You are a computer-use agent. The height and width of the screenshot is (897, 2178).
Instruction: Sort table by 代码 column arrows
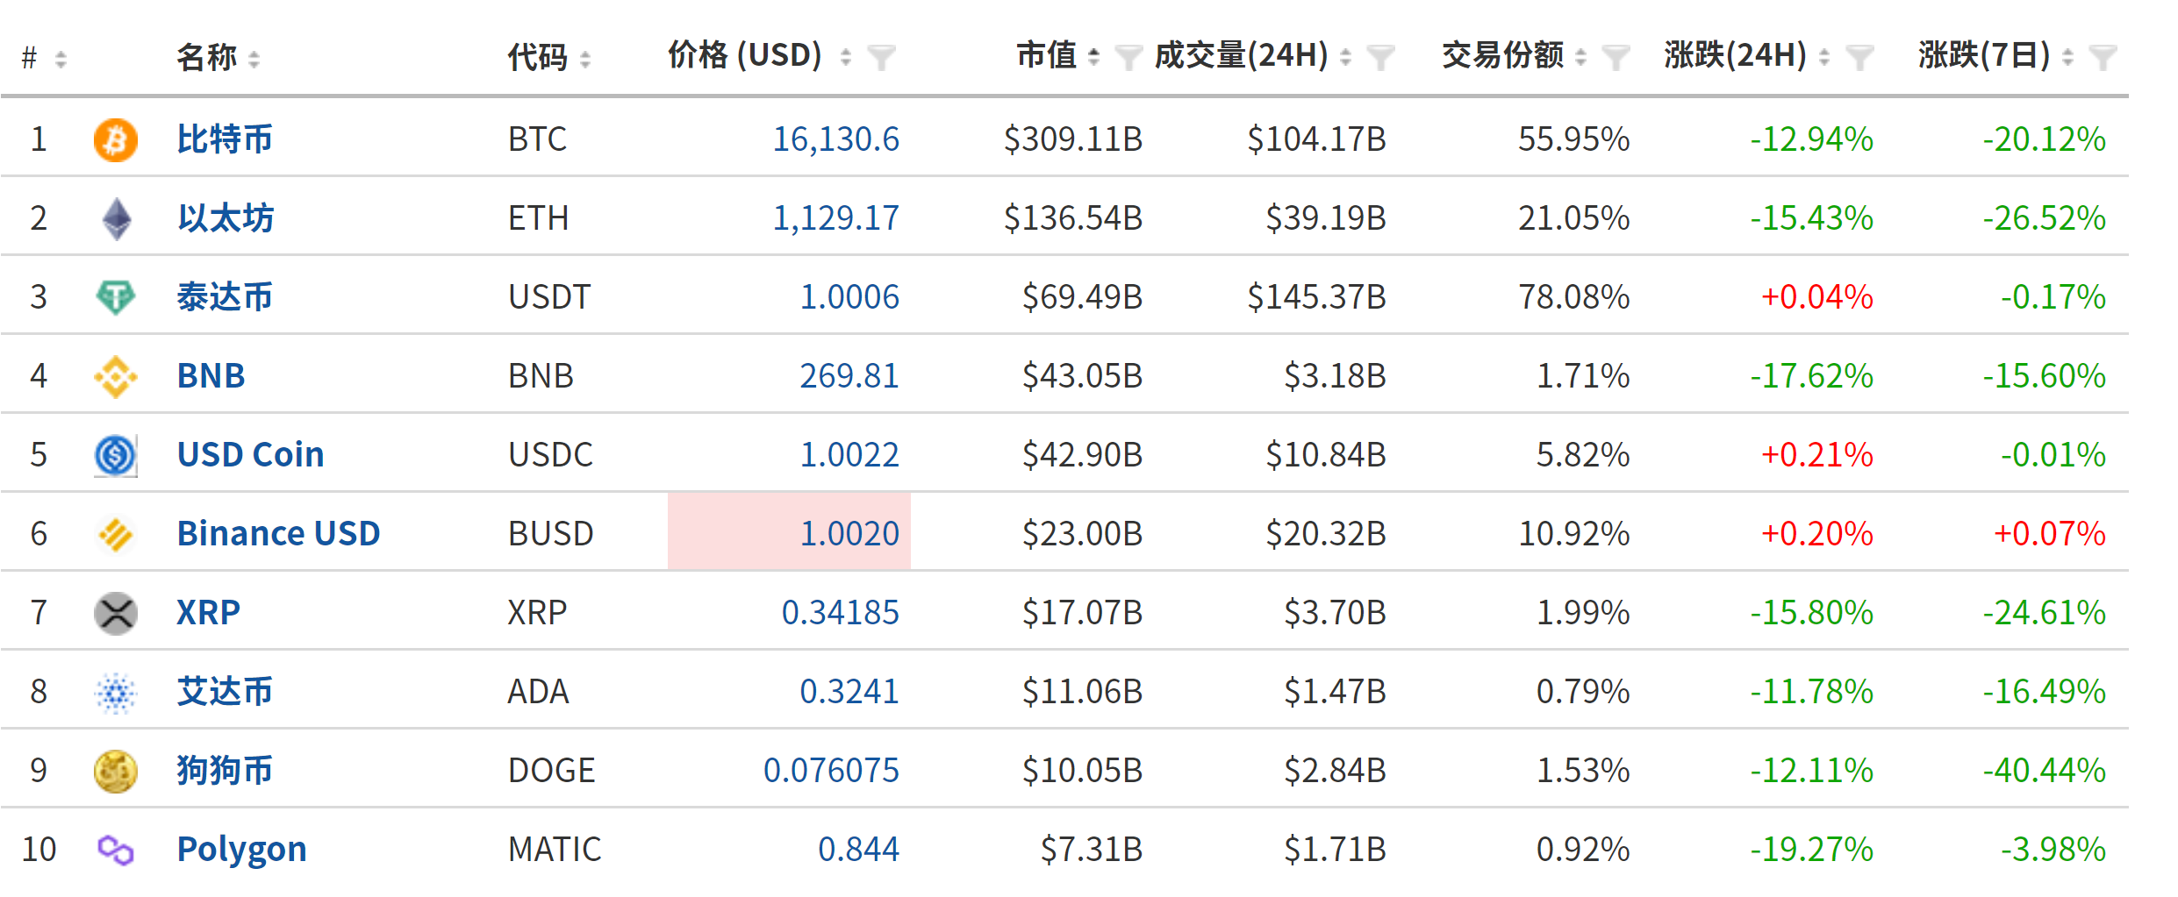[x=585, y=59]
